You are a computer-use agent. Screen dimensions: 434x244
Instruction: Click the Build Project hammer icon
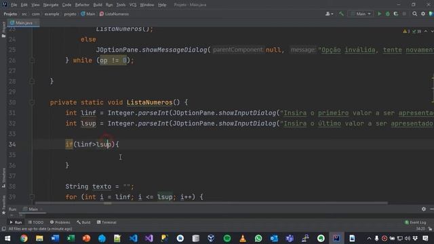coord(341,14)
